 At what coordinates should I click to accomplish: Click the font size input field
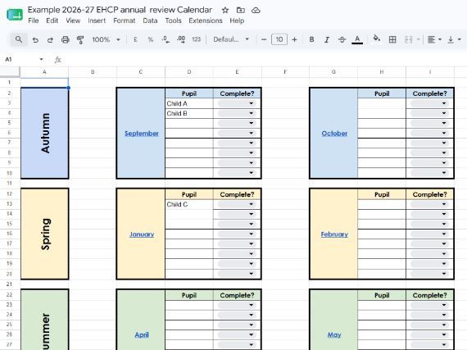pos(279,39)
